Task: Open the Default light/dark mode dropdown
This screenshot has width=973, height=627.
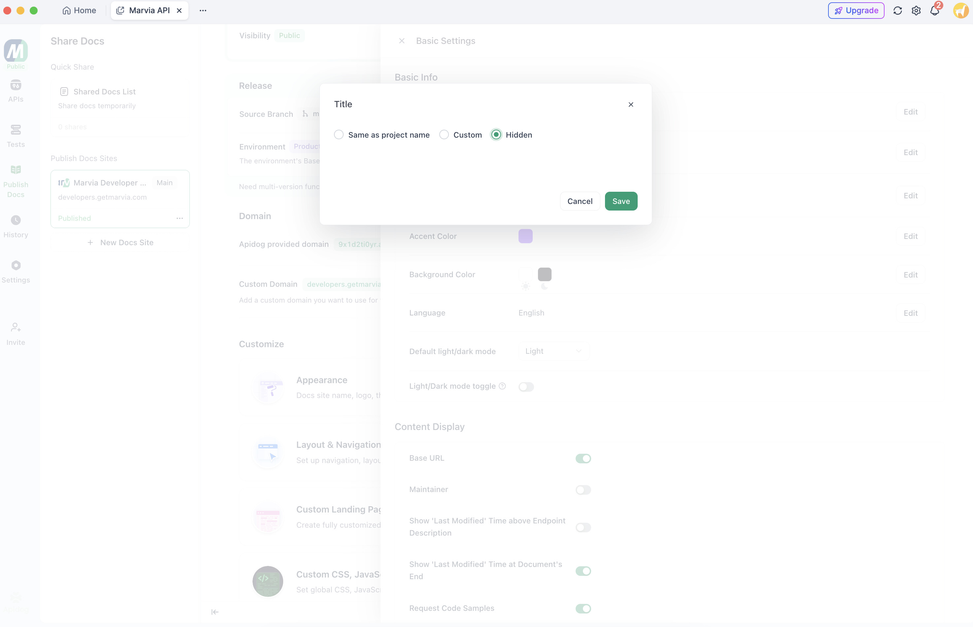Action: (x=553, y=351)
